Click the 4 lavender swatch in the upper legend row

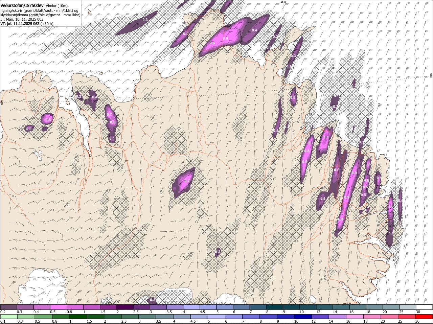pyautogui.click(x=191, y=307)
